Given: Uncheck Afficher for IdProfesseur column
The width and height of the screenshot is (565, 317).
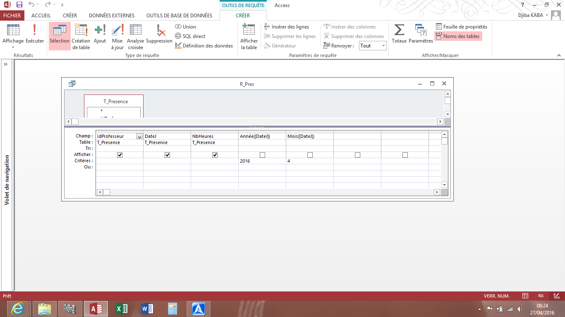Looking at the screenshot, I should tap(120, 155).
